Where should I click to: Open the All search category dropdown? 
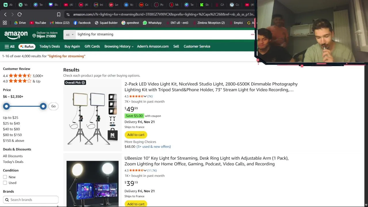pos(69,34)
